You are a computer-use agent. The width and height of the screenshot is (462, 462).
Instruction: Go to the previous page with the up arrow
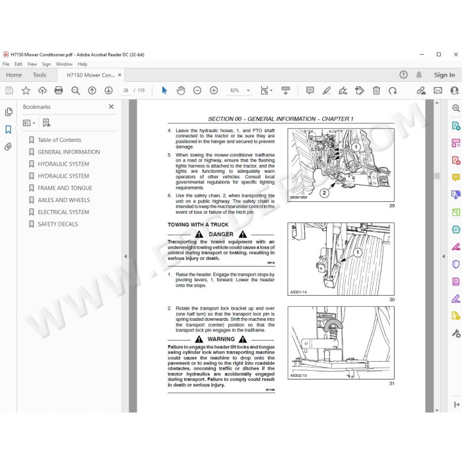point(92,90)
